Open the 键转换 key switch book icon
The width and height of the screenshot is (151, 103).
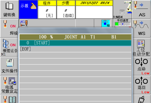tap(9, 9)
